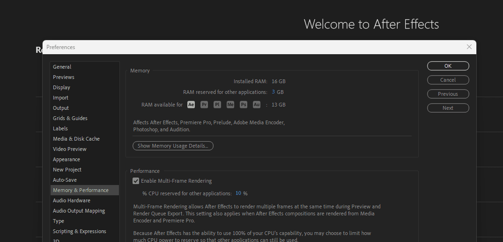Screen dimensions: 503x242
Task: Go to Audio Hardware preferences
Action: click(71, 200)
